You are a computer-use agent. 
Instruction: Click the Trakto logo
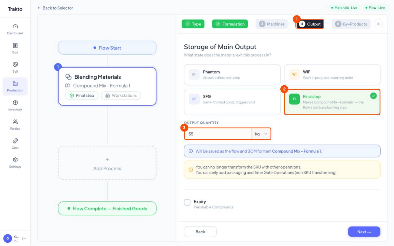[15, 9]
